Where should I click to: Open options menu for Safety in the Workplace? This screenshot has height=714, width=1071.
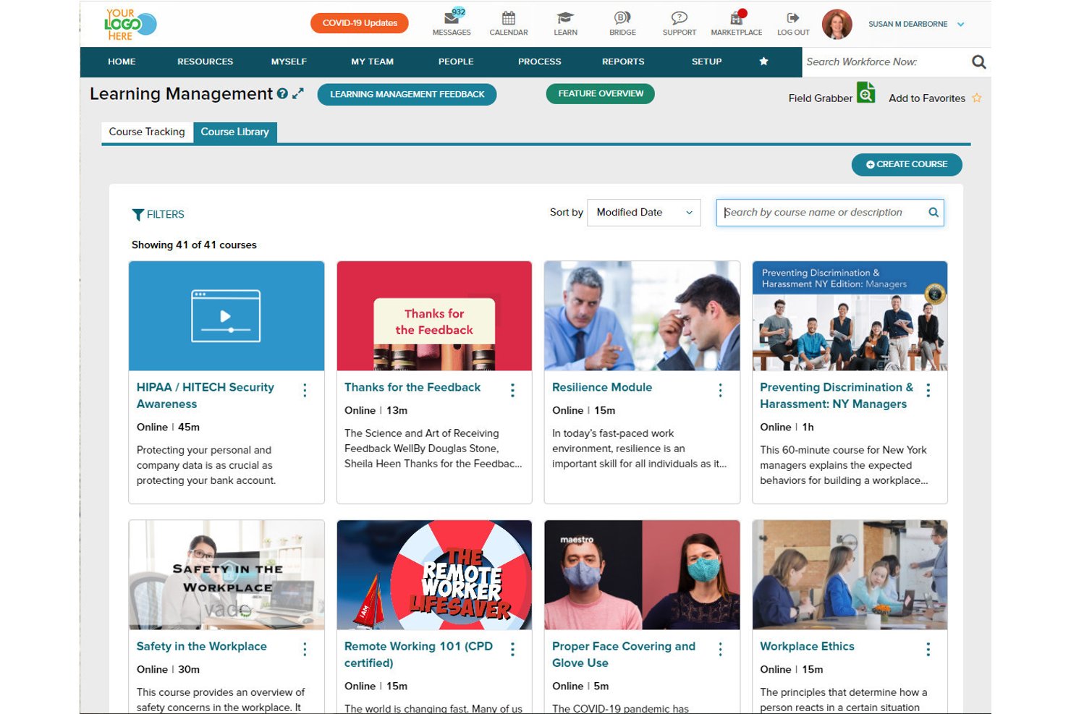point(305,649)
